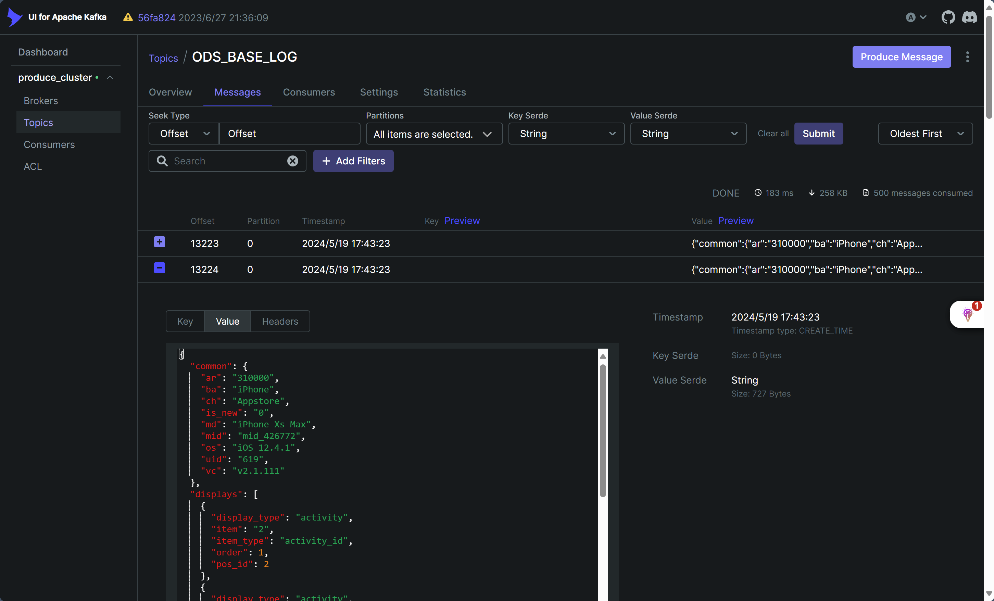Image resolution: width=994 pixels, height=601 pixels.
Task: Click the clear search field icon
Action: coord(292,161)
